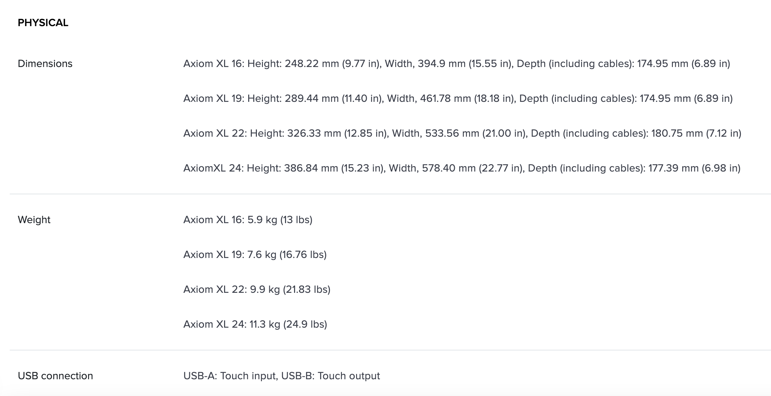Click the 326.33 mm height value
The height and width of the screenshot is (396, 771).
314,133
